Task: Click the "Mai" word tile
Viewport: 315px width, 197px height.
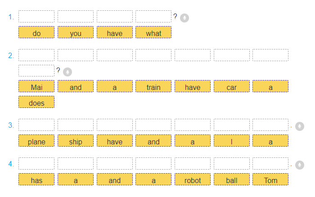Action: click(36, 87)
